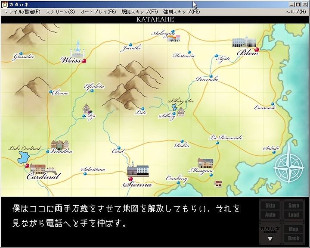Click the Chrome blue marker
This screenshot has height=248, width=310.
click(50, 92)
